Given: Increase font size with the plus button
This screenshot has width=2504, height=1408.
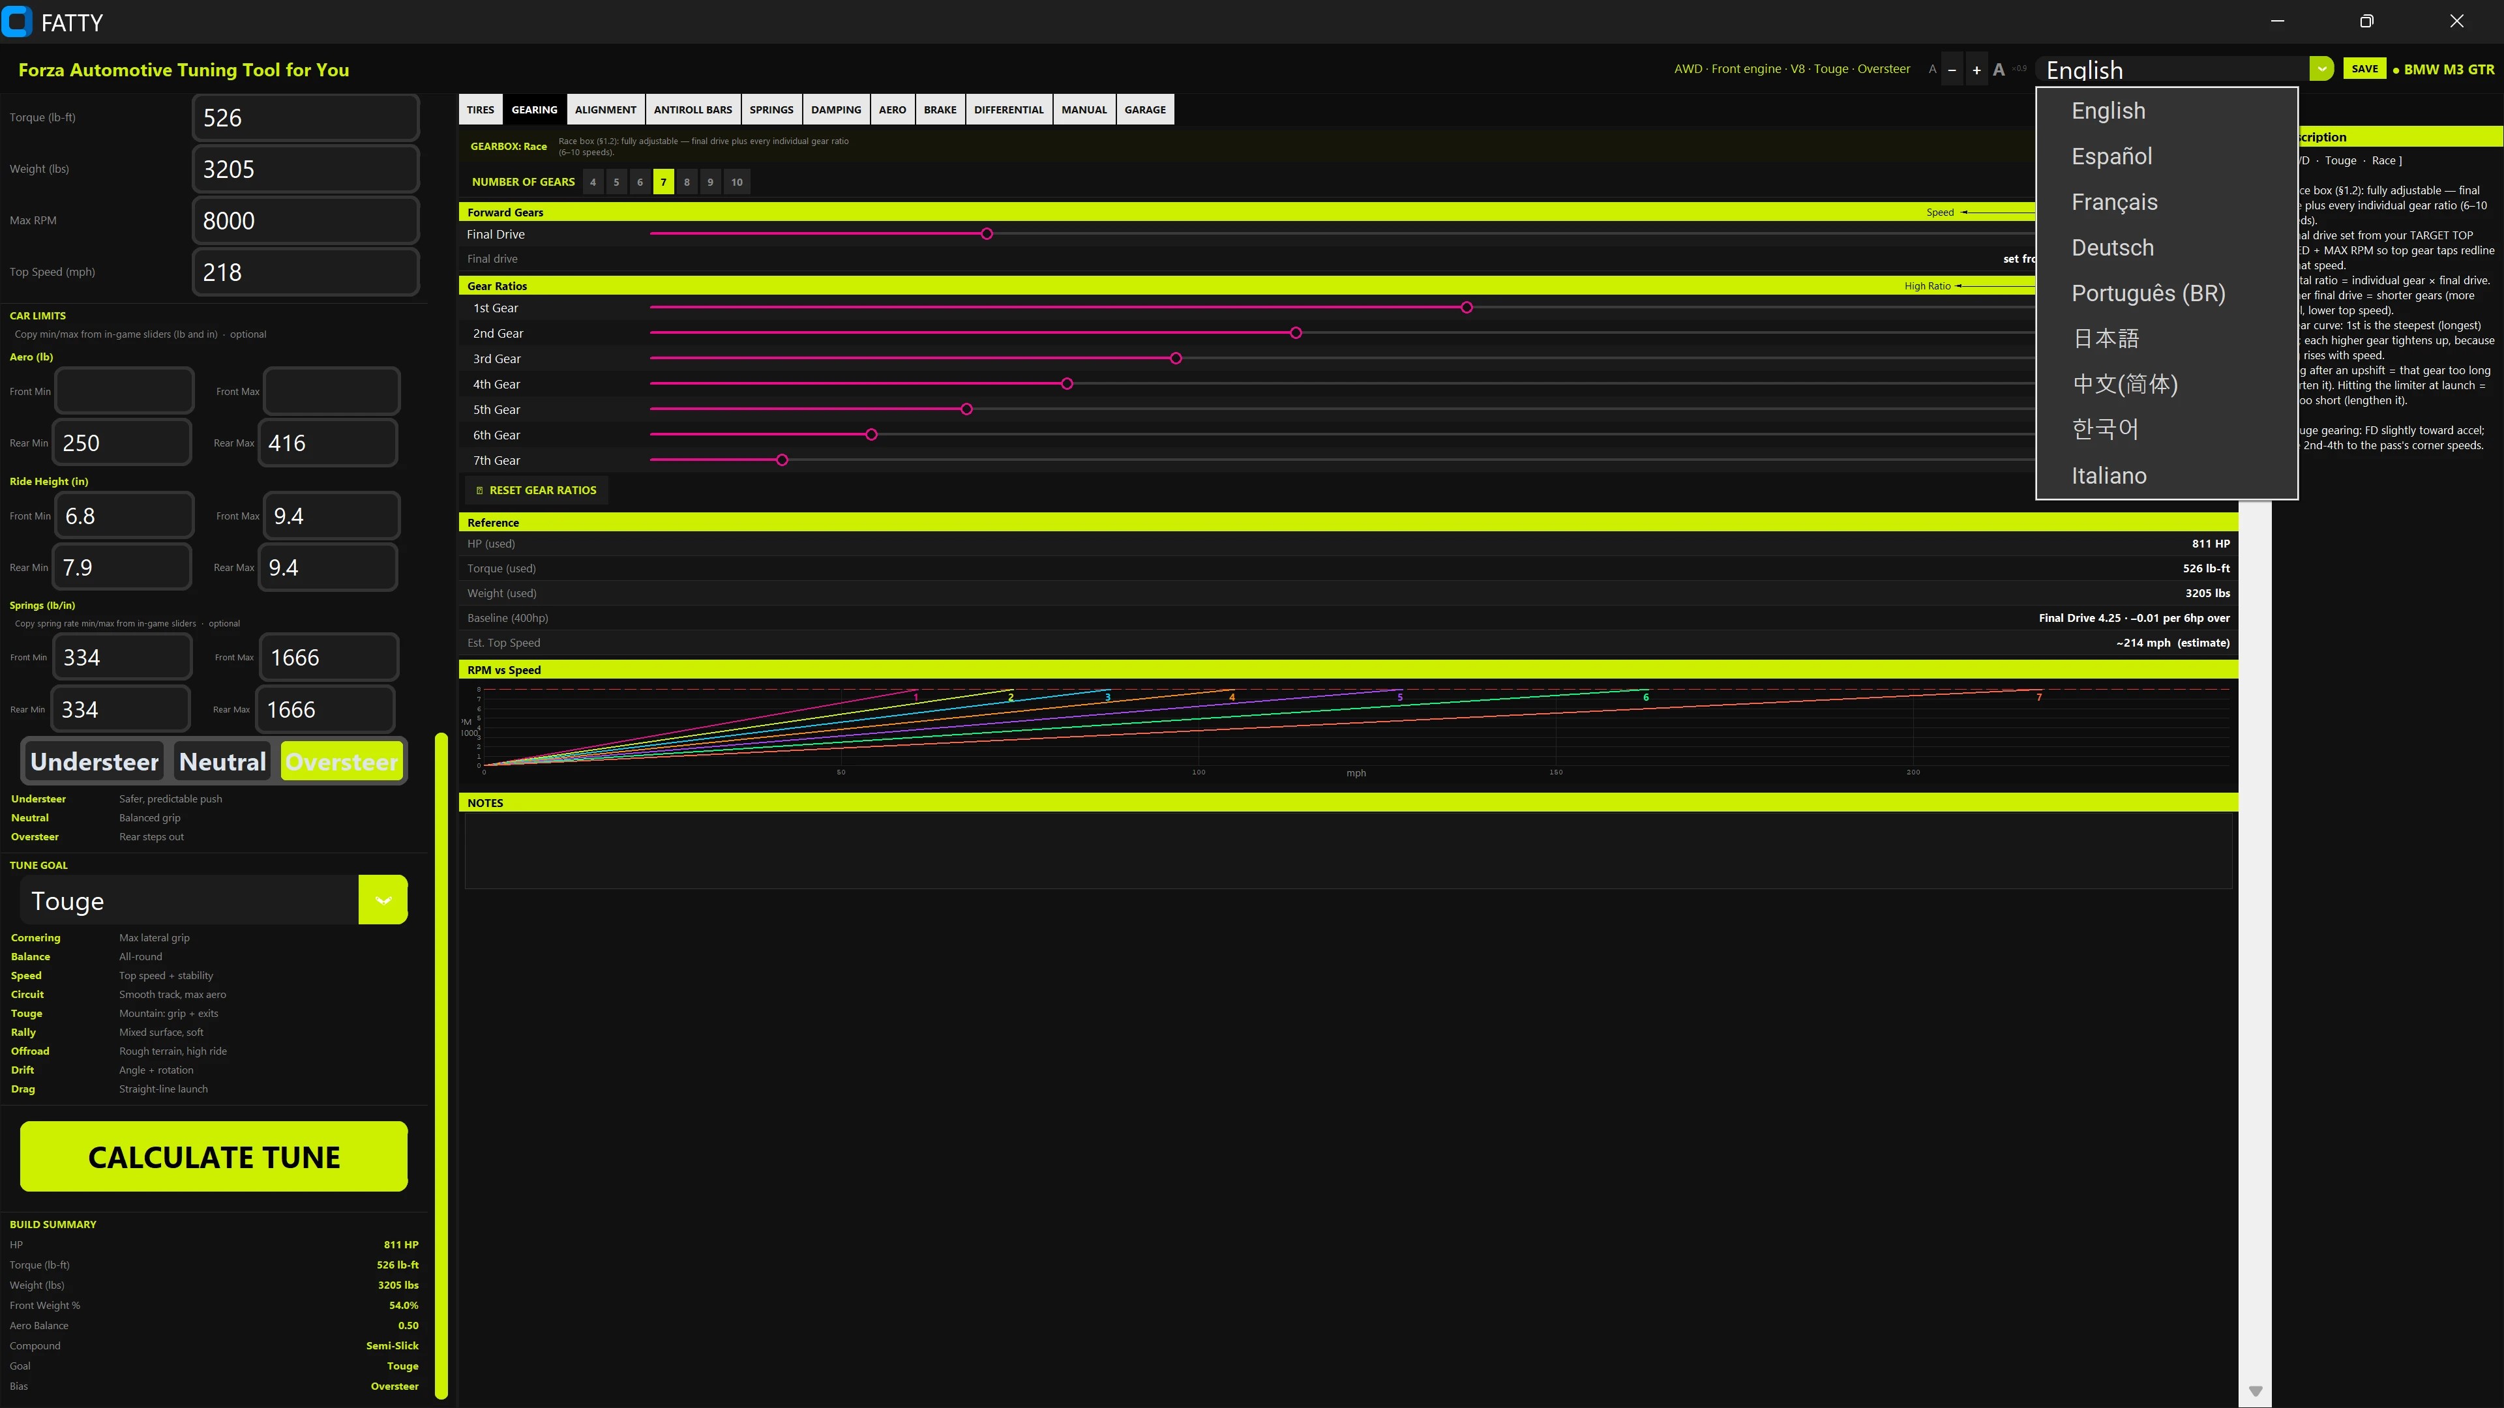Looking at the screenshot, I should (1976, 70).
